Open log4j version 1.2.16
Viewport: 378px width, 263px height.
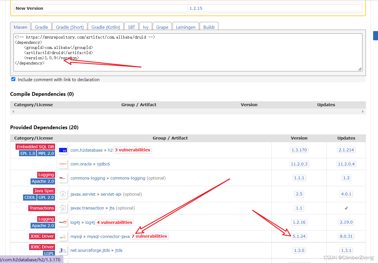click(x=299, y=222)
